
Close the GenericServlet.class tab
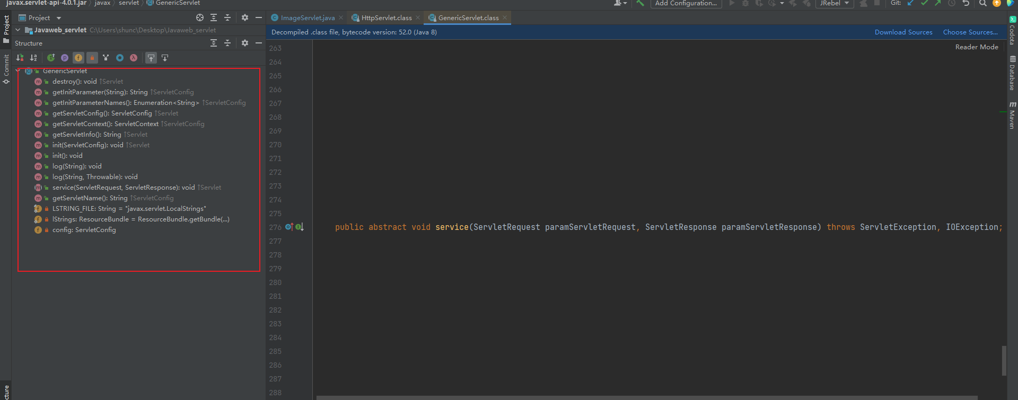tap(505, 17)
